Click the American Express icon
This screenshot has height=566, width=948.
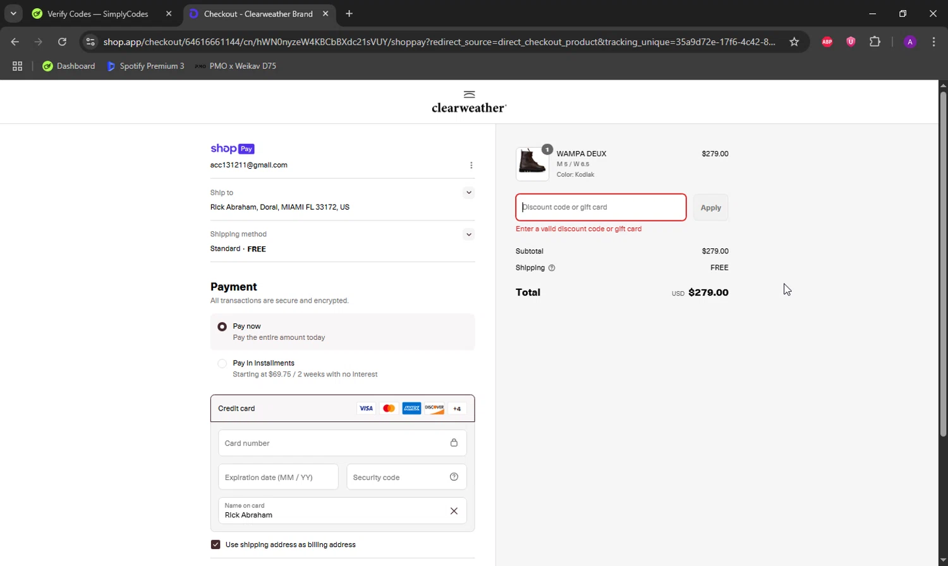click(x=411, y=409)
